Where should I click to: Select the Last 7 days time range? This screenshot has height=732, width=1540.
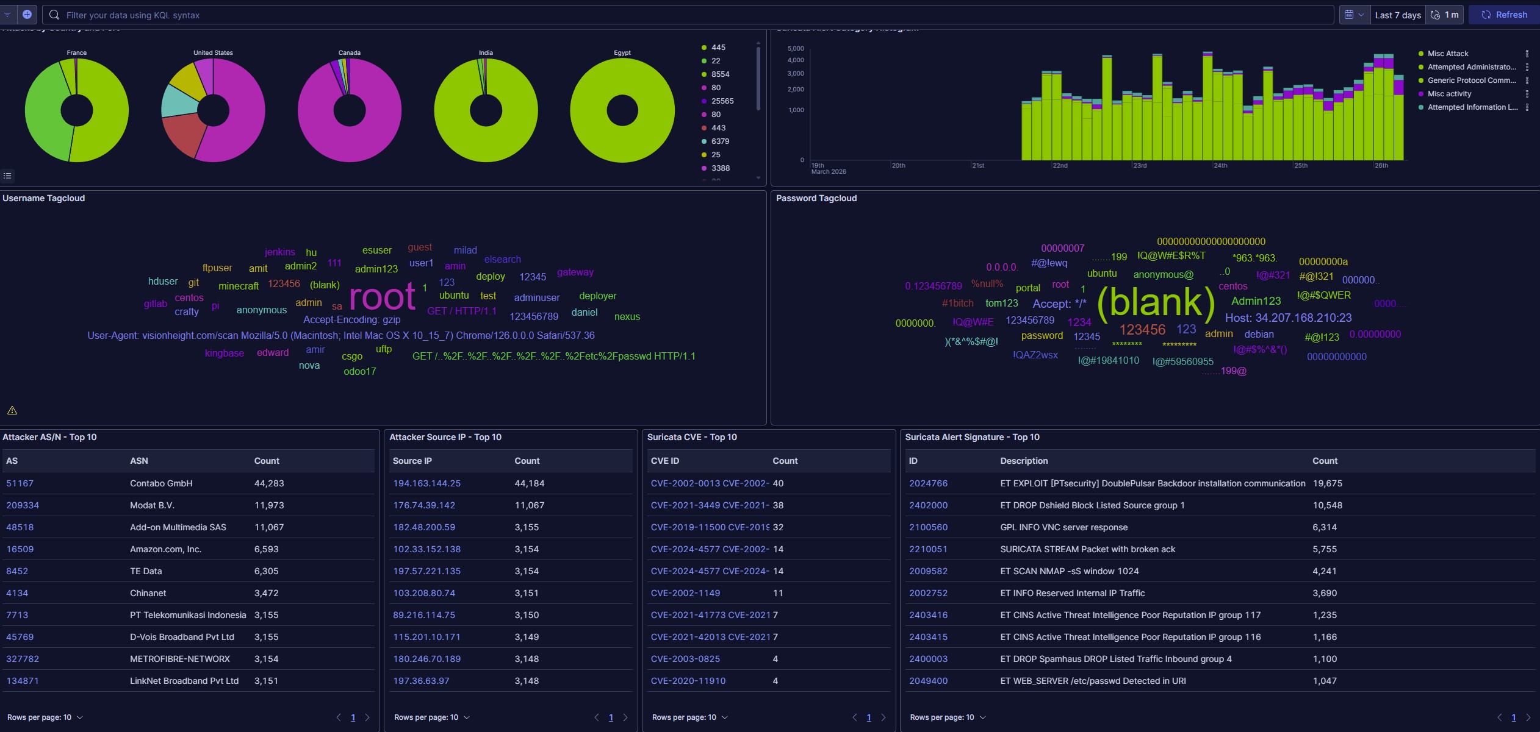[1397, 15]
